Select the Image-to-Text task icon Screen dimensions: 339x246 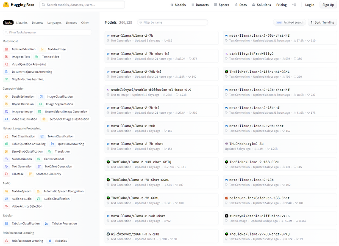tap(6, 57)
